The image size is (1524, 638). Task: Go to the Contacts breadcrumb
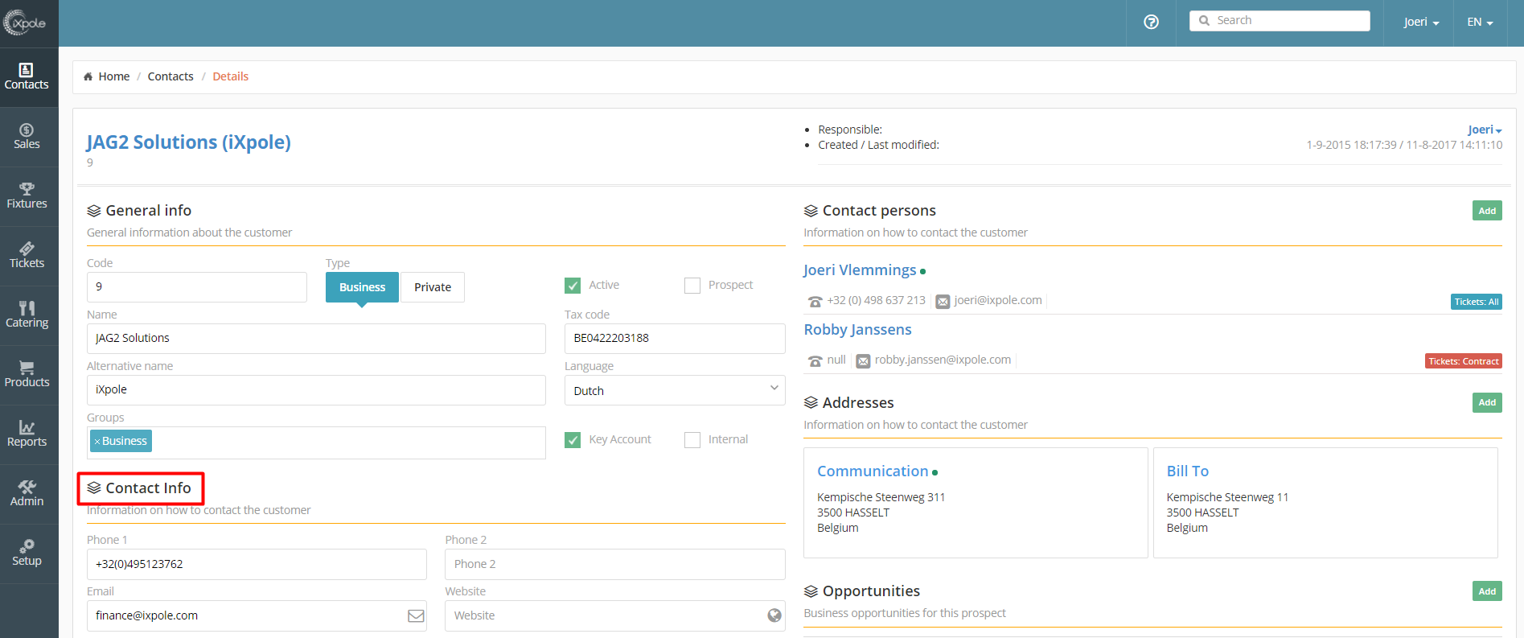click(170, 76)
